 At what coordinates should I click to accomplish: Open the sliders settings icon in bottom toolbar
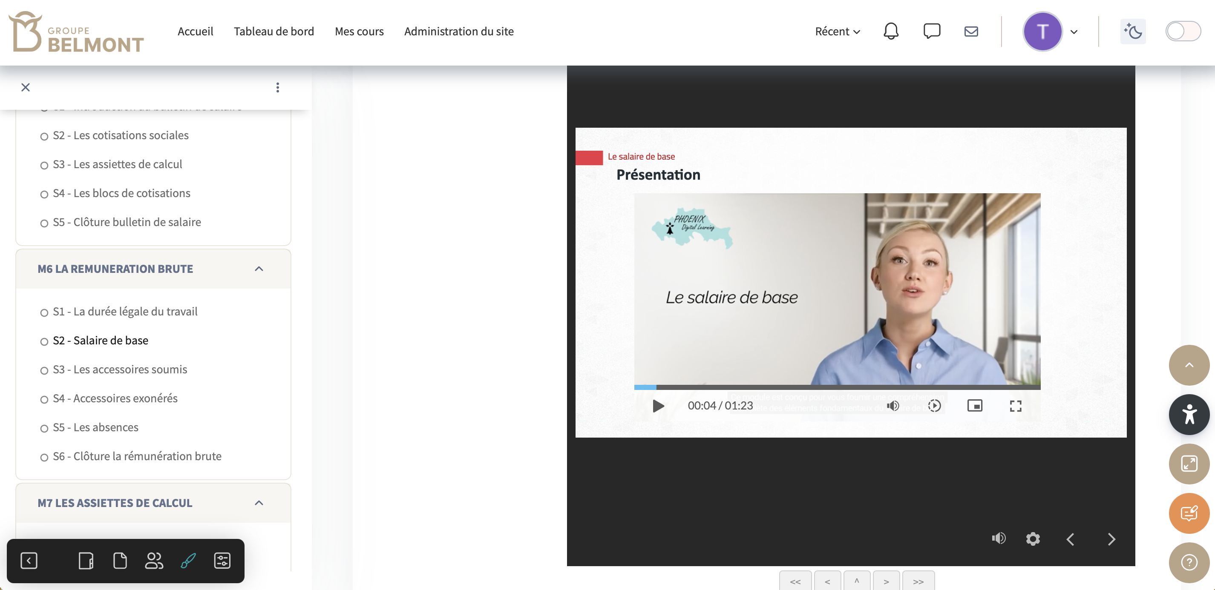pos(222,561)
